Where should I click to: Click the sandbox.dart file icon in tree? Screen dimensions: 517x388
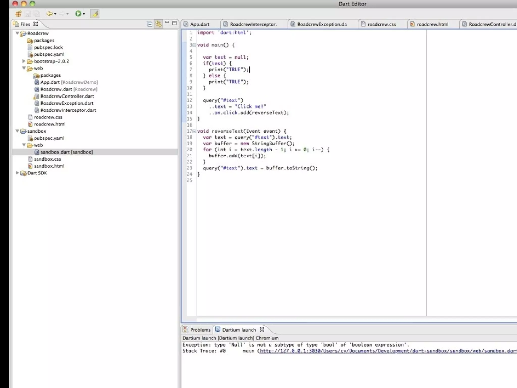coord(37,152)
